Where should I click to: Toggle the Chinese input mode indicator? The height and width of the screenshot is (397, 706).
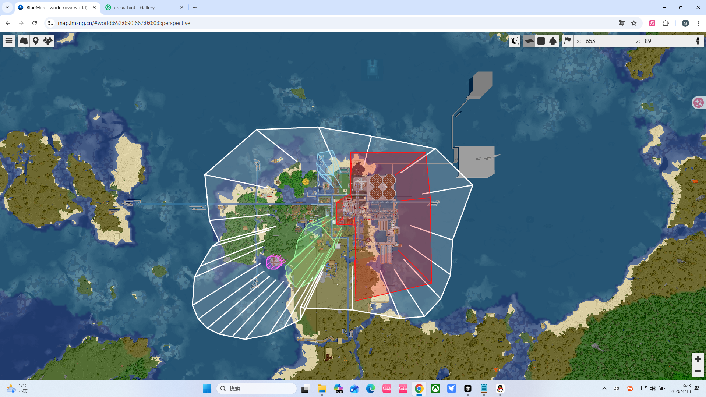617,389
